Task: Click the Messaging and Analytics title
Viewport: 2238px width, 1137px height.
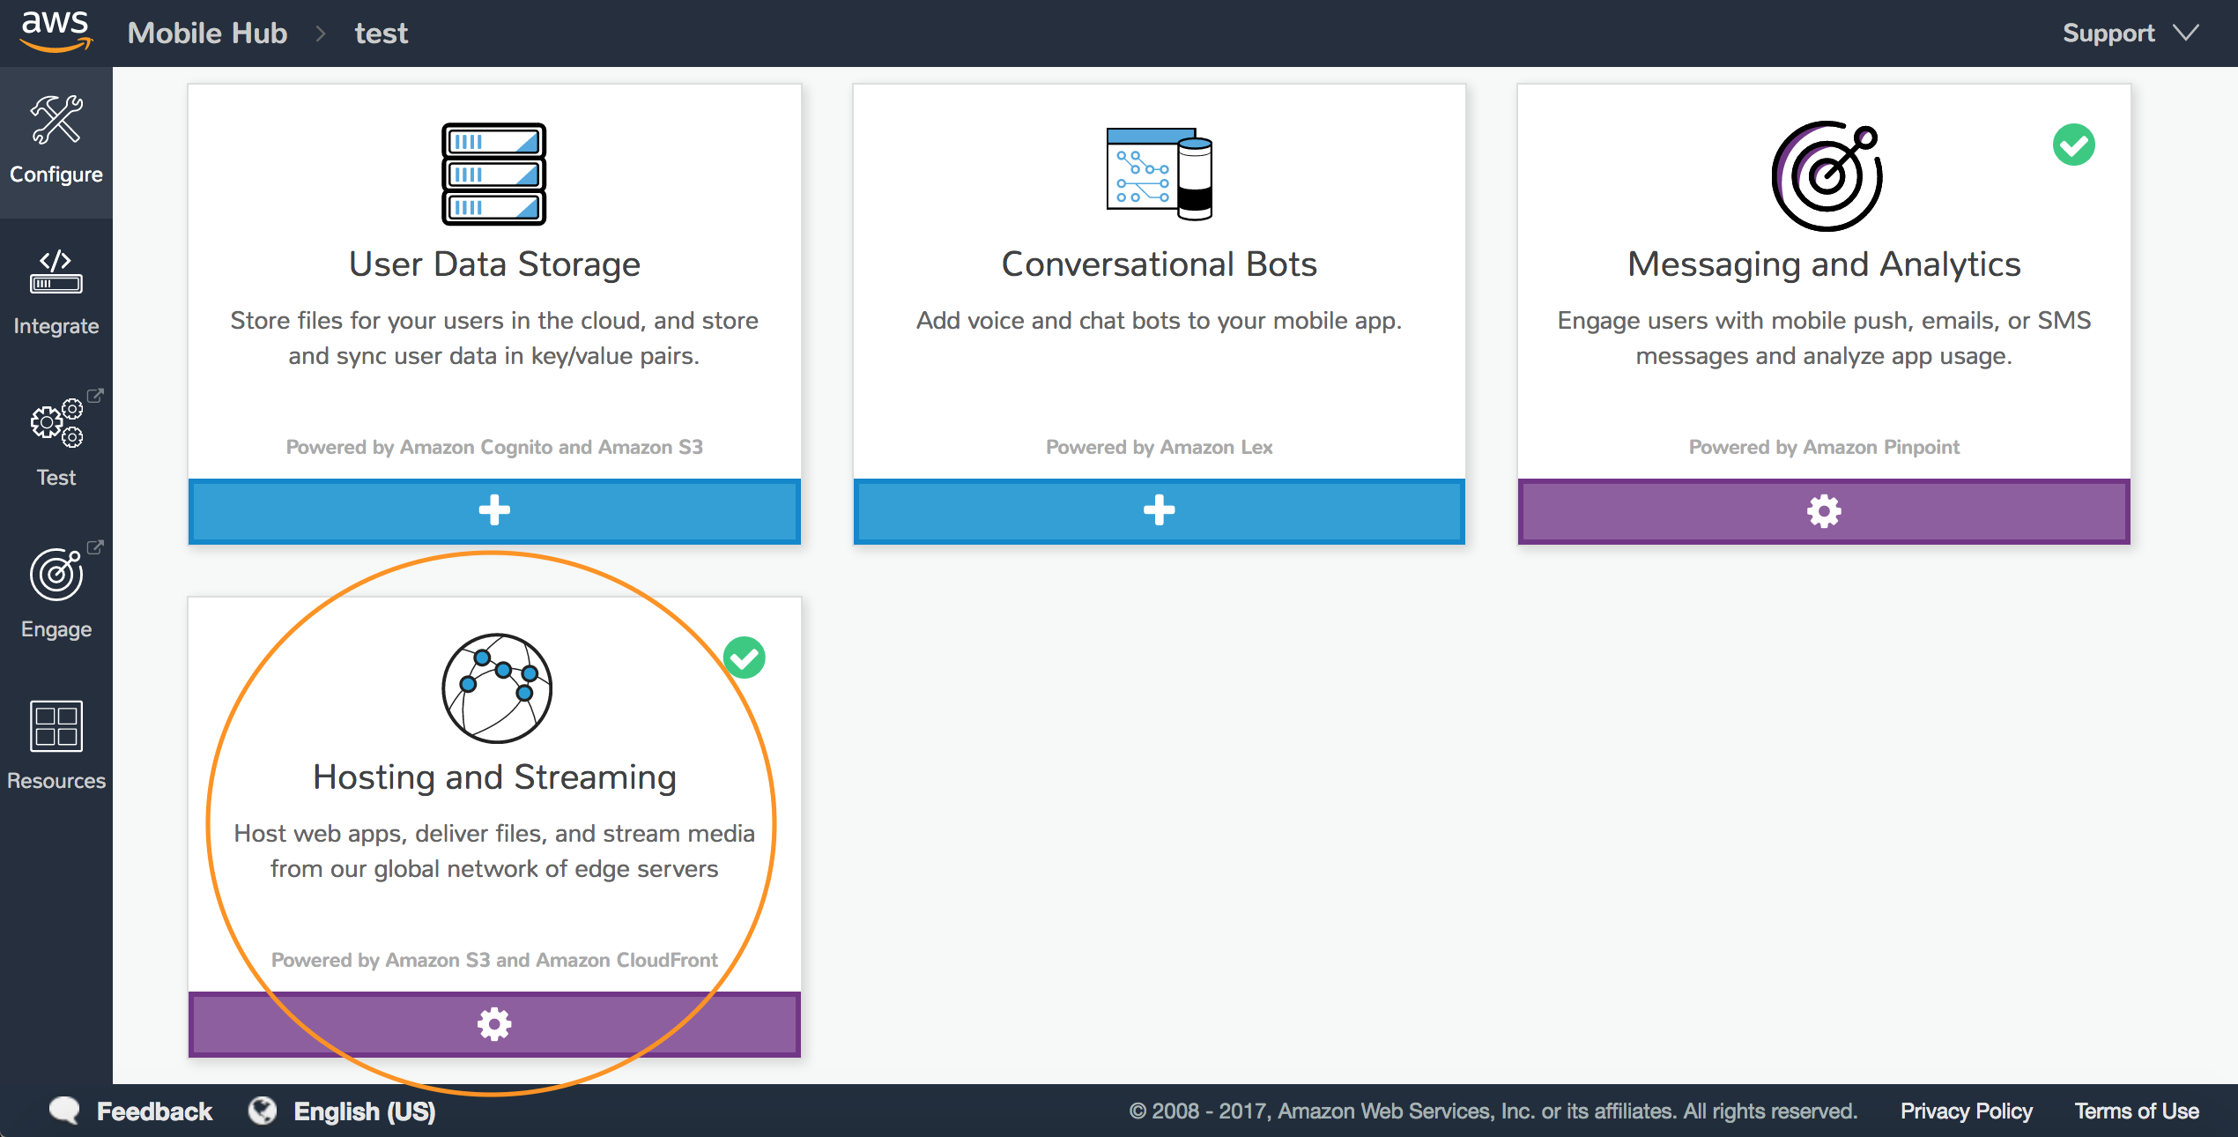Action: pyautogui.click(x=1824, y=264)
